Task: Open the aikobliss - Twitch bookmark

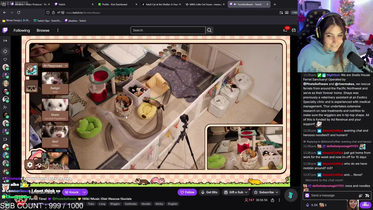Action: (75, 21)
